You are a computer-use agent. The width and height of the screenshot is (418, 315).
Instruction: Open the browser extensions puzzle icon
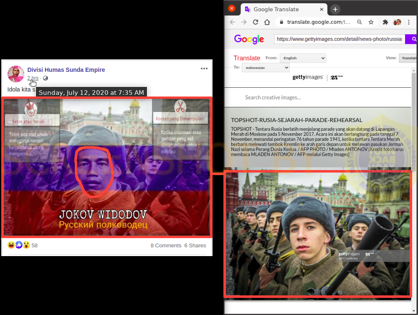pos(385,22)
